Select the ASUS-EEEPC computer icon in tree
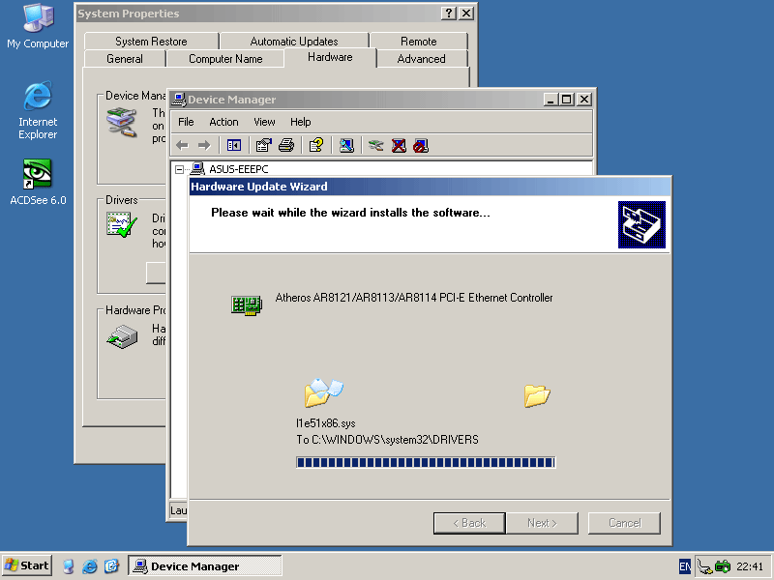774x580 pixels. coord(197,169)
